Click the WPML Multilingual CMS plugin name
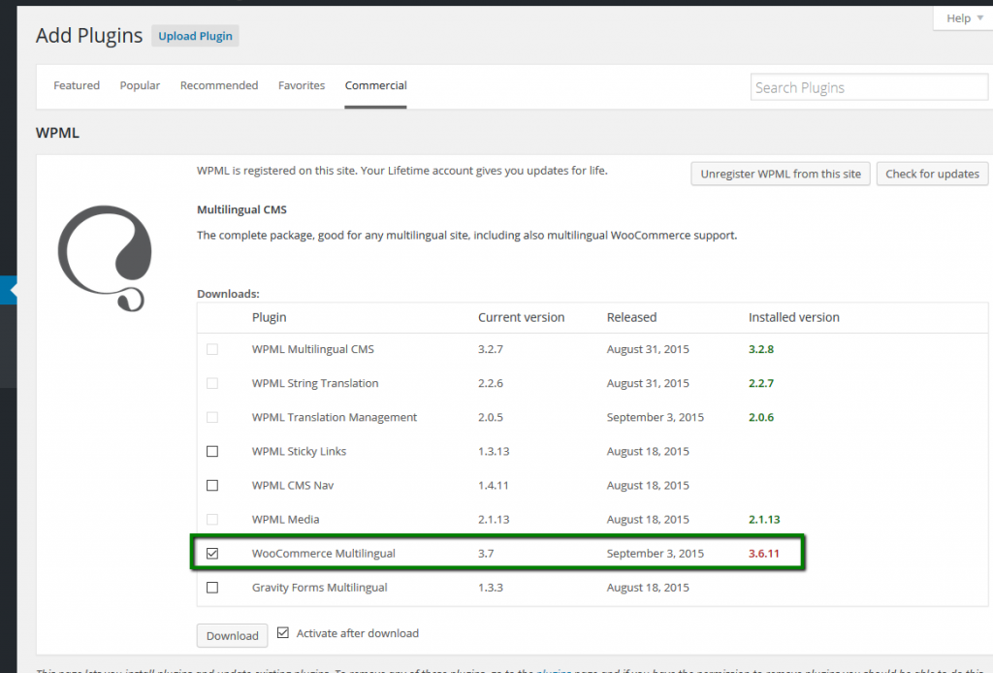 (313, 349)
